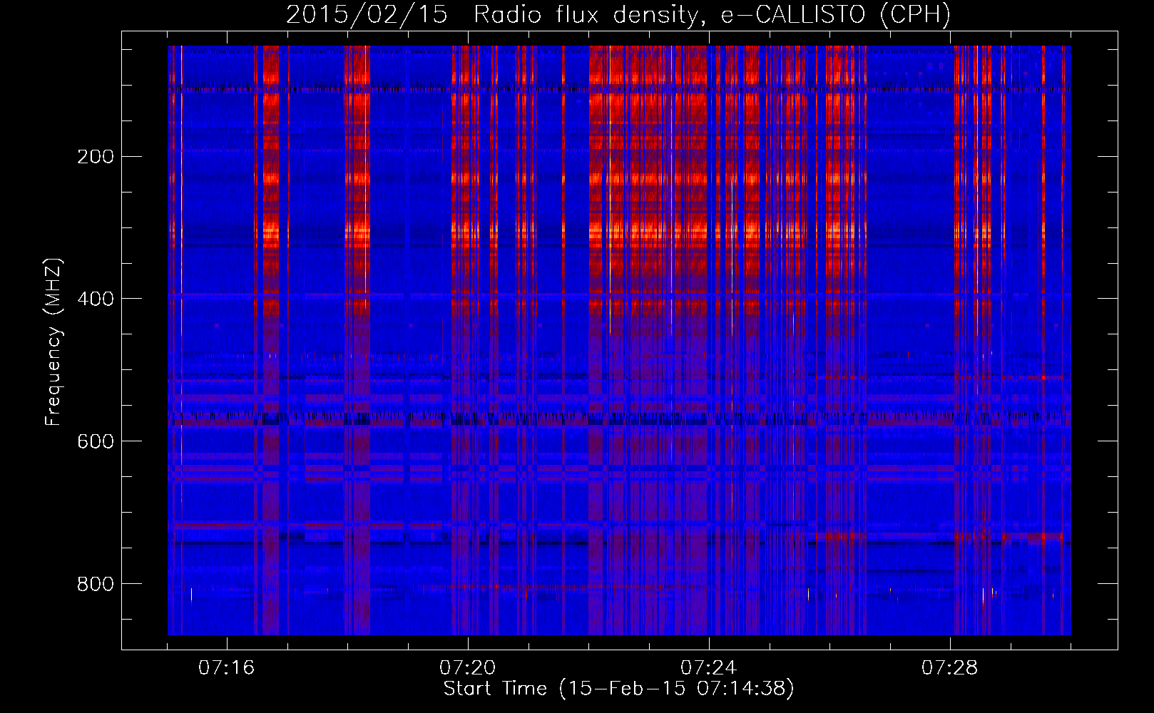Click the '07:24' time axis label
Viewport: 1154px width, 713px height.
click(x=709, y=668)
